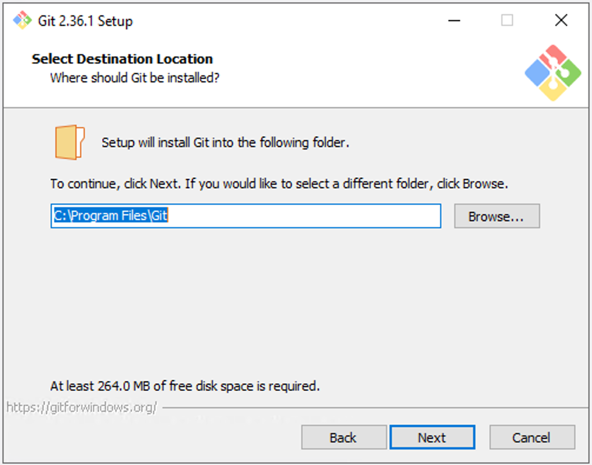Go Back to the previous setup step
This screenshot has height=465, width=592.
tap(344, 437)
